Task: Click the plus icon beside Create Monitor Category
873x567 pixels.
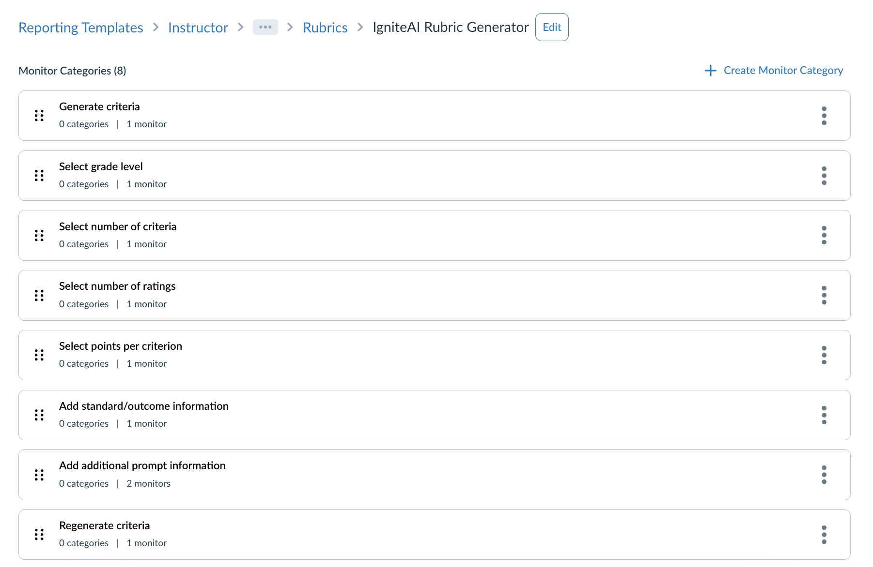Action: coord(710,70)
